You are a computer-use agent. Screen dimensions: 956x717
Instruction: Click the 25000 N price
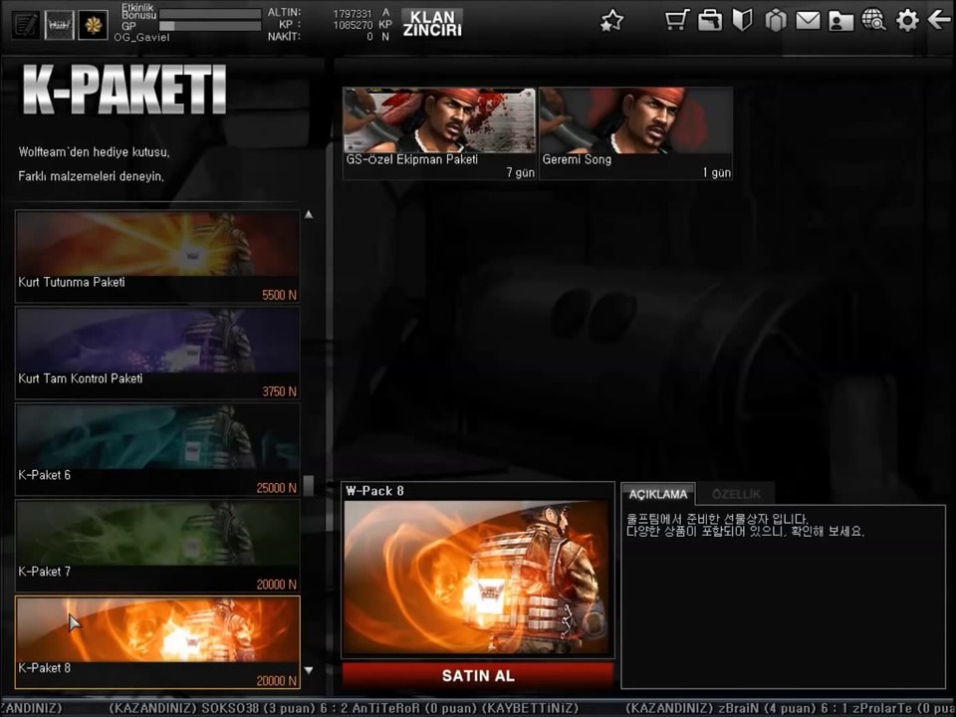tap(276, 488)
